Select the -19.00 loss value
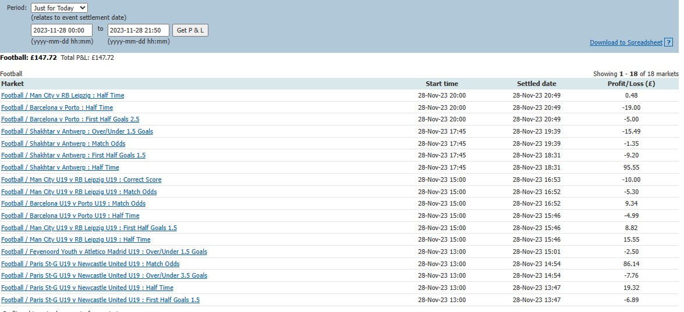The width and height of the screenshot is (684, 312). point(631,107)
